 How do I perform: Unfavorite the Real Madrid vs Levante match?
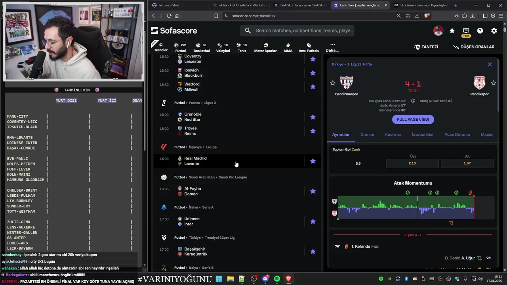point(313,161)
